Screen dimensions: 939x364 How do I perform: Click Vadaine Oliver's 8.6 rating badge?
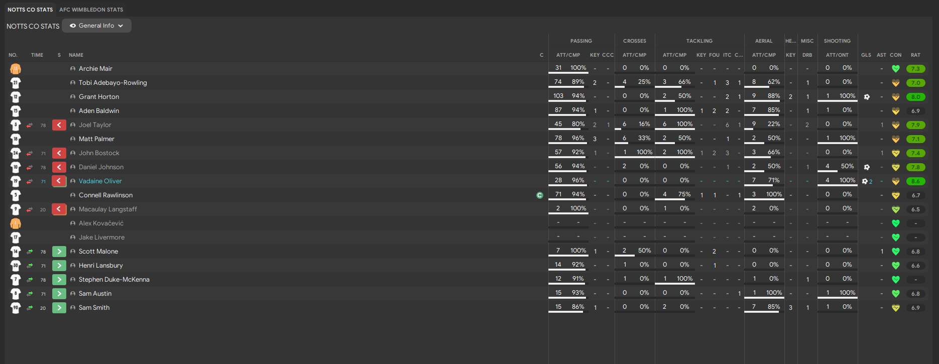point(916,181)
